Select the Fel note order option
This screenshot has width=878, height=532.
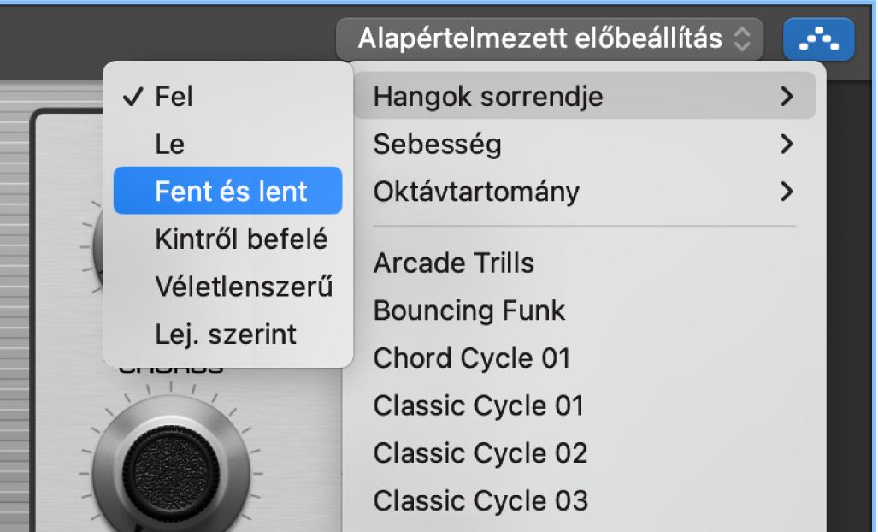point(171,97)
